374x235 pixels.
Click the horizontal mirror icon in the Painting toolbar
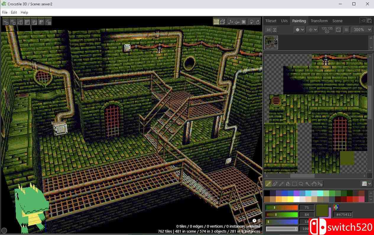268,30
